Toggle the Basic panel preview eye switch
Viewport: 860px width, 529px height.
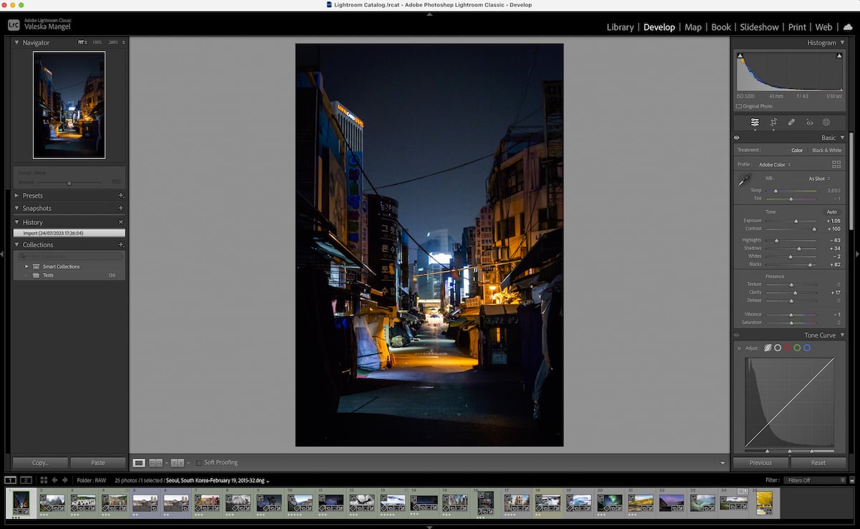coord(736,137)
